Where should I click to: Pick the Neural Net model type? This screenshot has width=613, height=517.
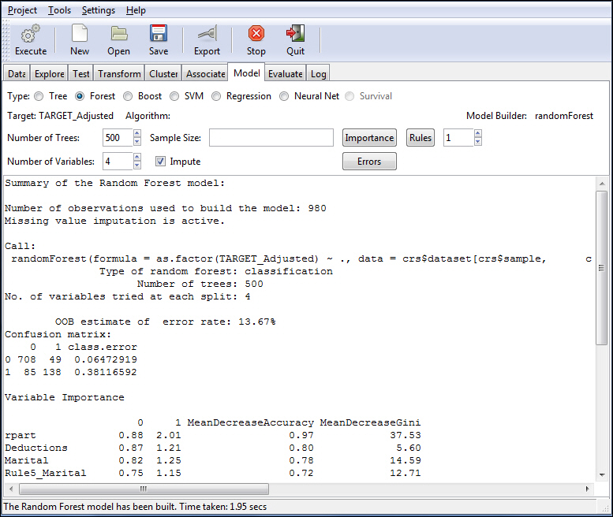pyautogui.click(x=284, y=96)
